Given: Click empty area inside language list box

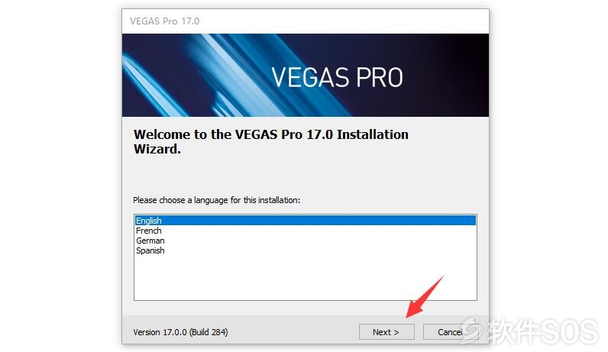Looking at the screenshot, I should pyautogui.click(x=306, y=277).
